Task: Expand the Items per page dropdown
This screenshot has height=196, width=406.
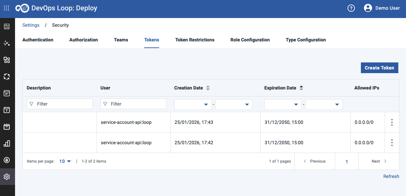Action: click(65, 161)
